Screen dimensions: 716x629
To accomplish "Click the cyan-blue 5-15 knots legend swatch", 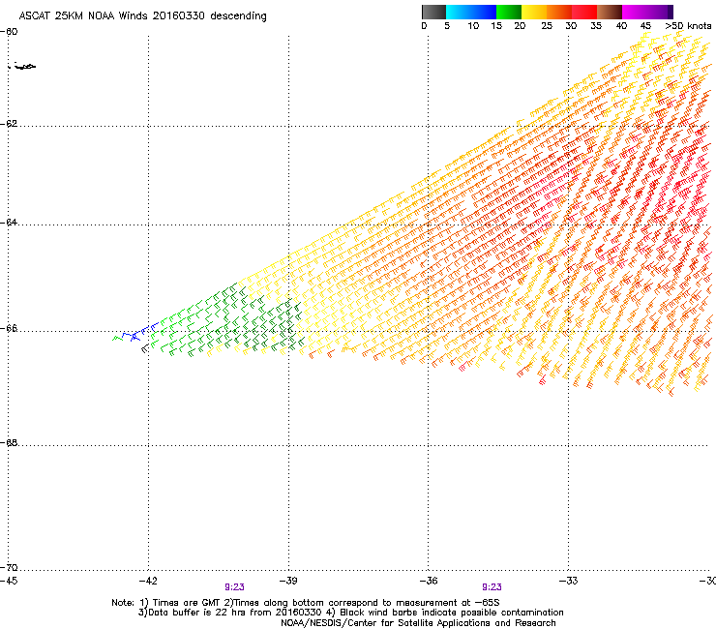I will (x=471, y=12).
